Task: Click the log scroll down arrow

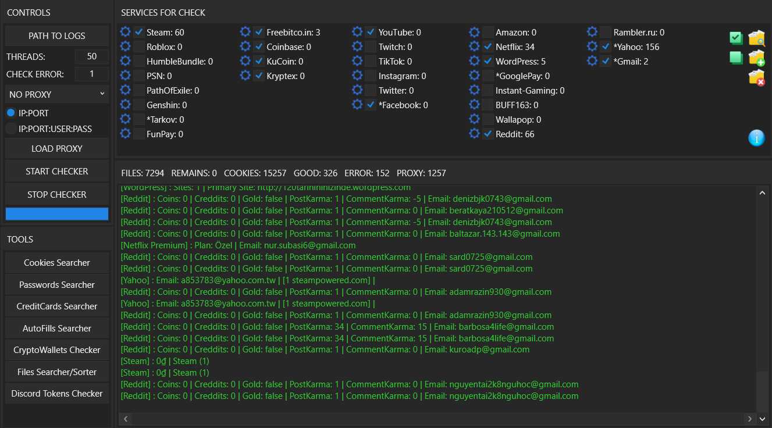Action: tap(762, 418)
